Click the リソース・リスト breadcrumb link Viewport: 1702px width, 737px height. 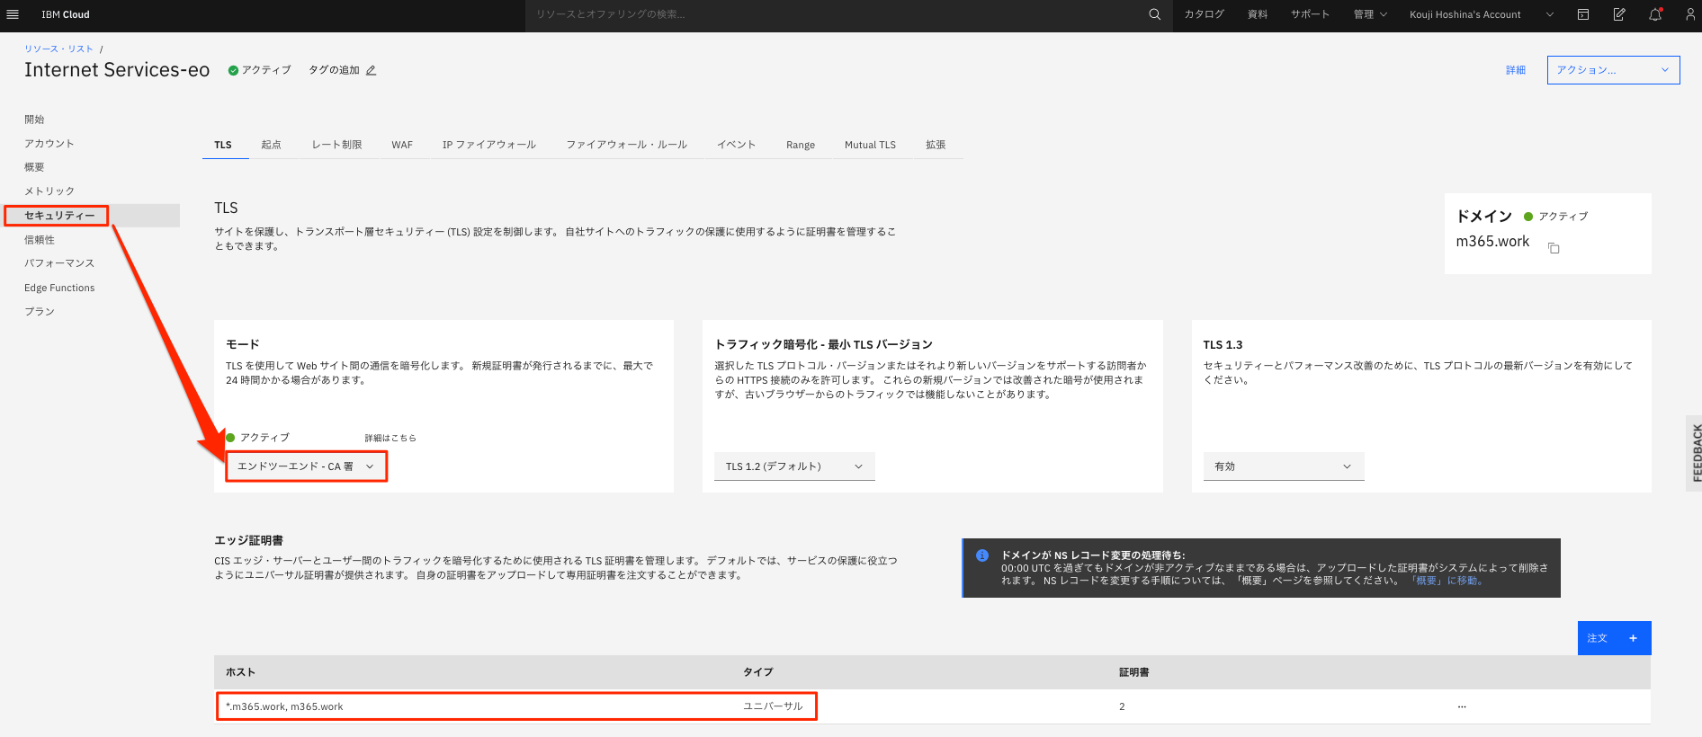pyautogui.click(x=58, y=49)
